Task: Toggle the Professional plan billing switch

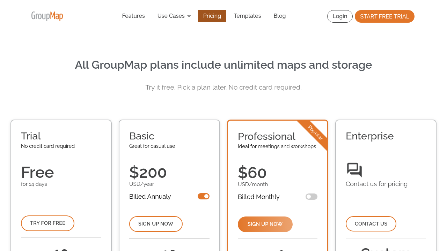Action: coord(312,197)
